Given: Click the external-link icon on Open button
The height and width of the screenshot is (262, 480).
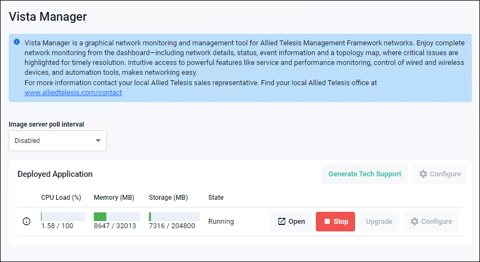Looking at the screenshot, I should 281,221.
